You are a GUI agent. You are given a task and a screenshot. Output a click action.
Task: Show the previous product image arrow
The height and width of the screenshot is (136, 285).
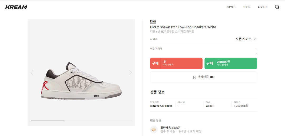coord(32,73)
